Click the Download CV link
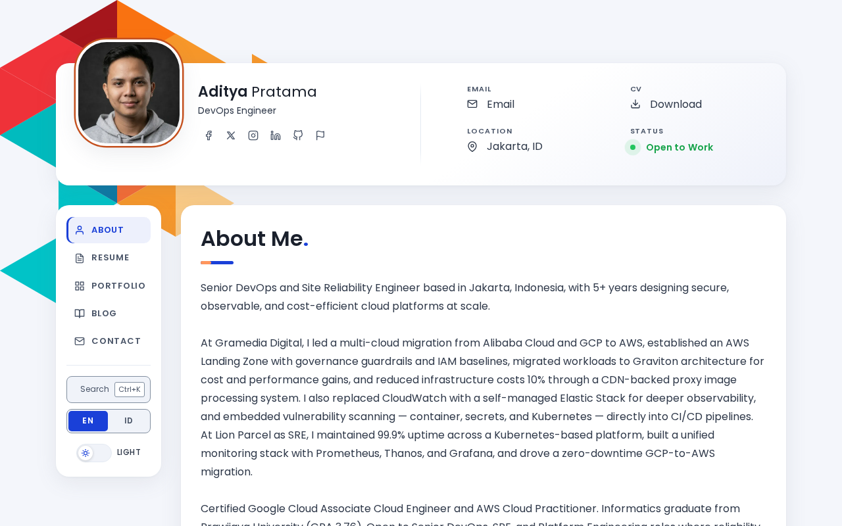This screenshot has height=526, width=842. coord(676,104)
